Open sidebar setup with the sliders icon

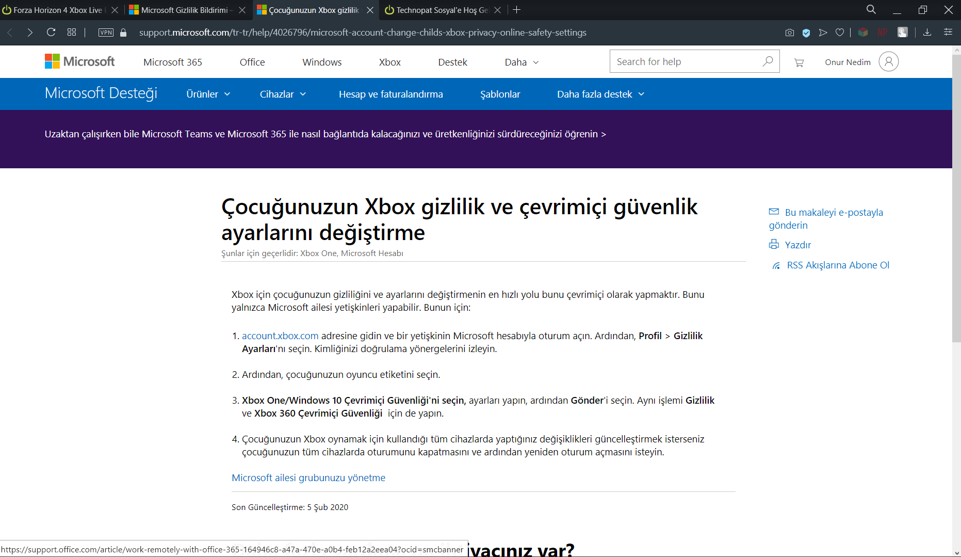pyautogui.click(x=948, y=32)
